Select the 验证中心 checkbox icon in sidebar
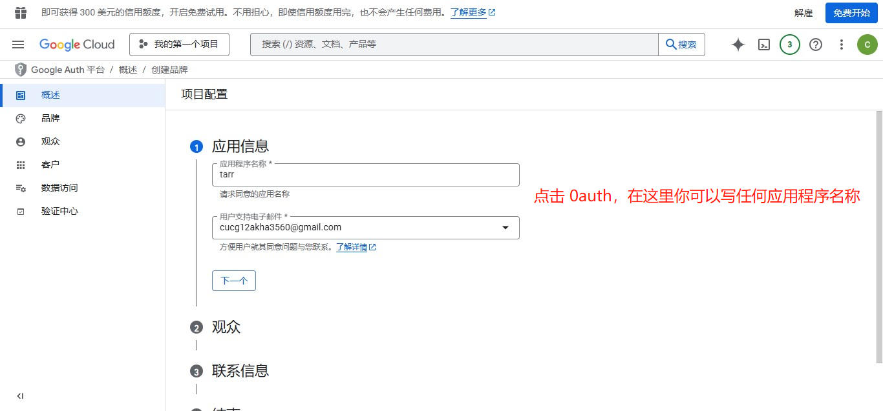 click(20, 211)
